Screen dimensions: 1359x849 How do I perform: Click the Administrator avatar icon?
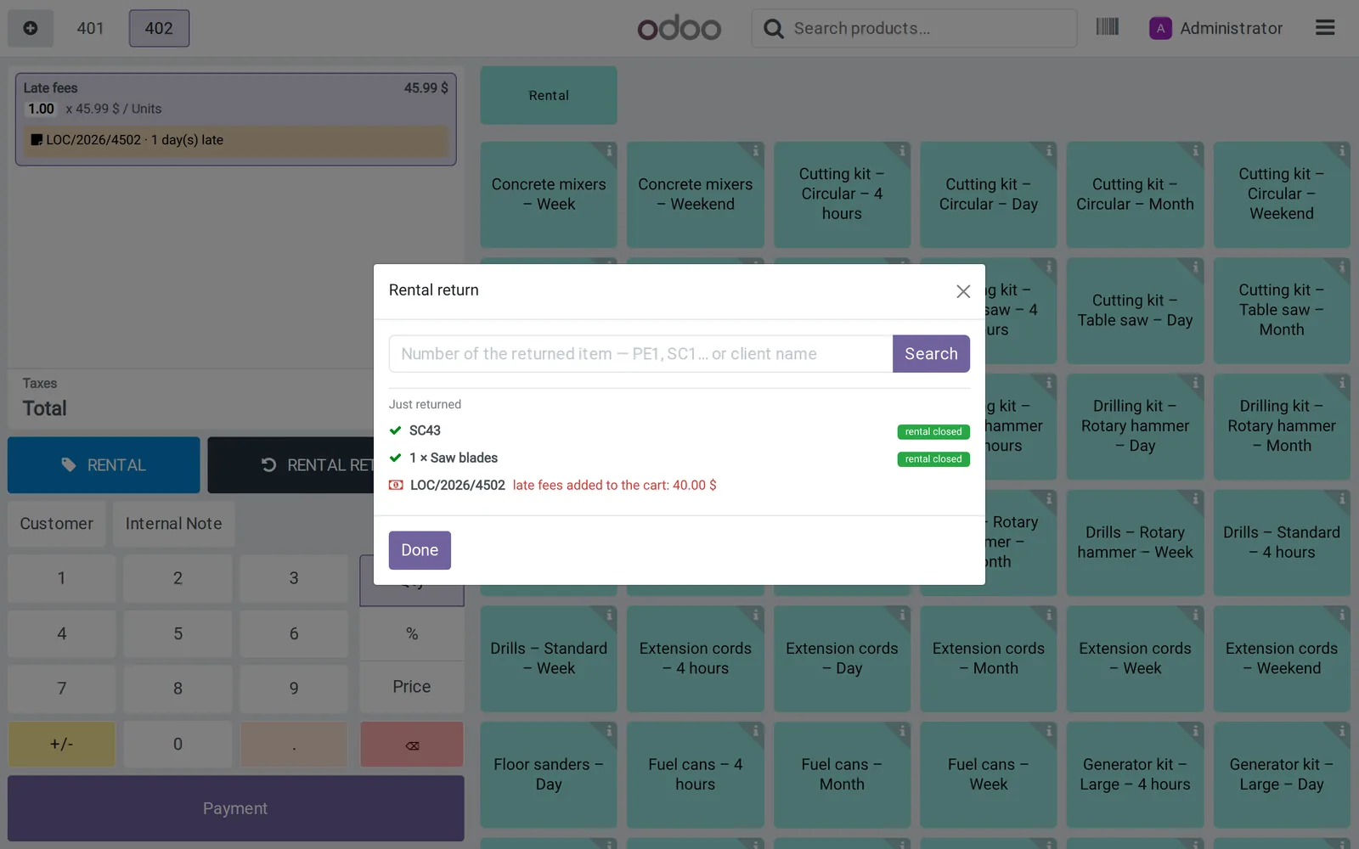(1160, 28)
